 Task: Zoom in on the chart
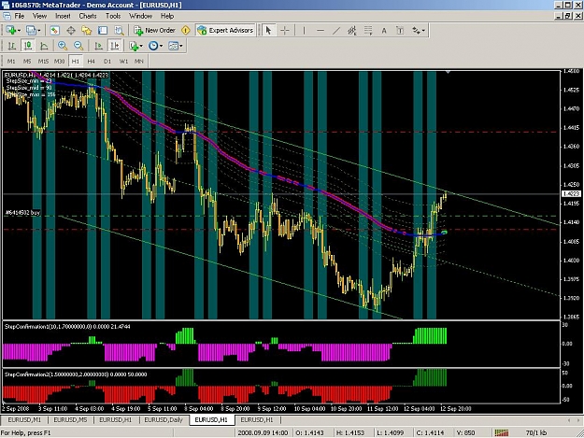(63, 46)
